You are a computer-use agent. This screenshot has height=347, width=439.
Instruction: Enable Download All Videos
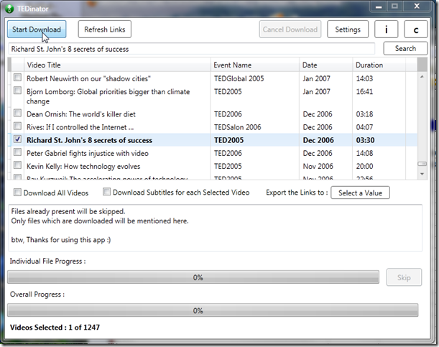[x=17, y=193]
